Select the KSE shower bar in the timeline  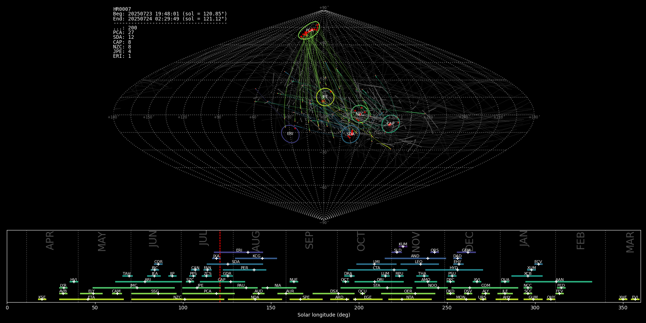pos(42,299)
